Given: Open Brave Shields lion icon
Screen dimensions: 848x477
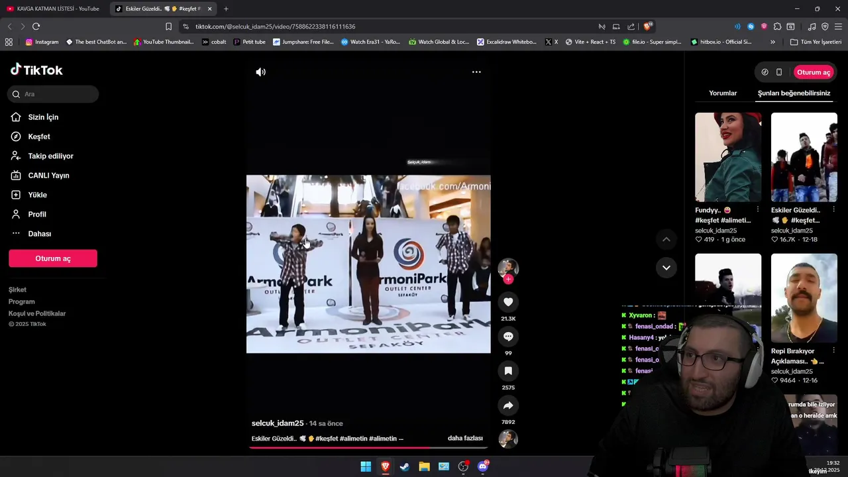Looking at the screenshot, I should (x=647, y=26).
